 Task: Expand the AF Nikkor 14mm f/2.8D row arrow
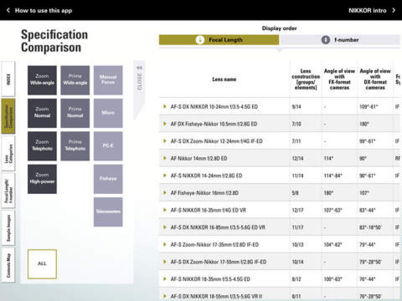point(165,158)
